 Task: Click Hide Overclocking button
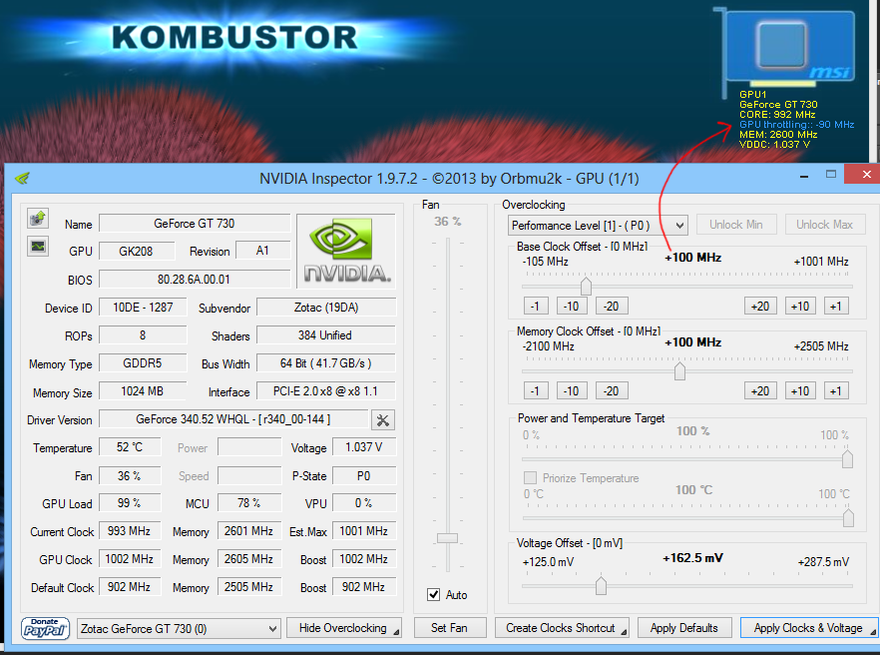pos(343,627)
